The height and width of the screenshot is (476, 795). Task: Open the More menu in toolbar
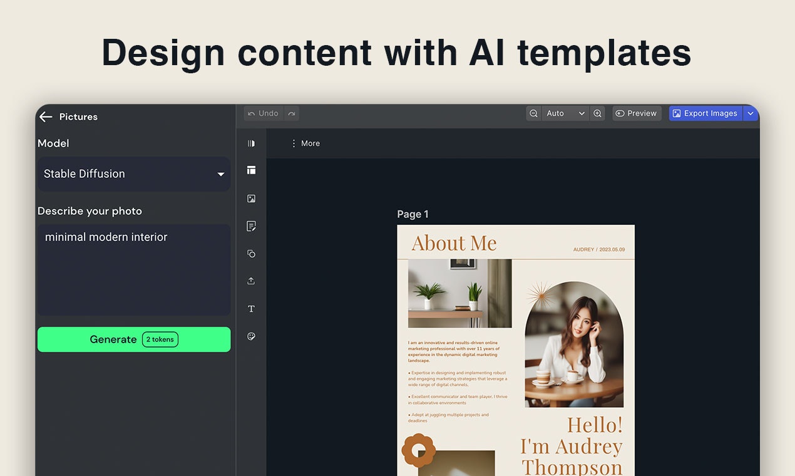pyautogui.click(x=304, y=143)
